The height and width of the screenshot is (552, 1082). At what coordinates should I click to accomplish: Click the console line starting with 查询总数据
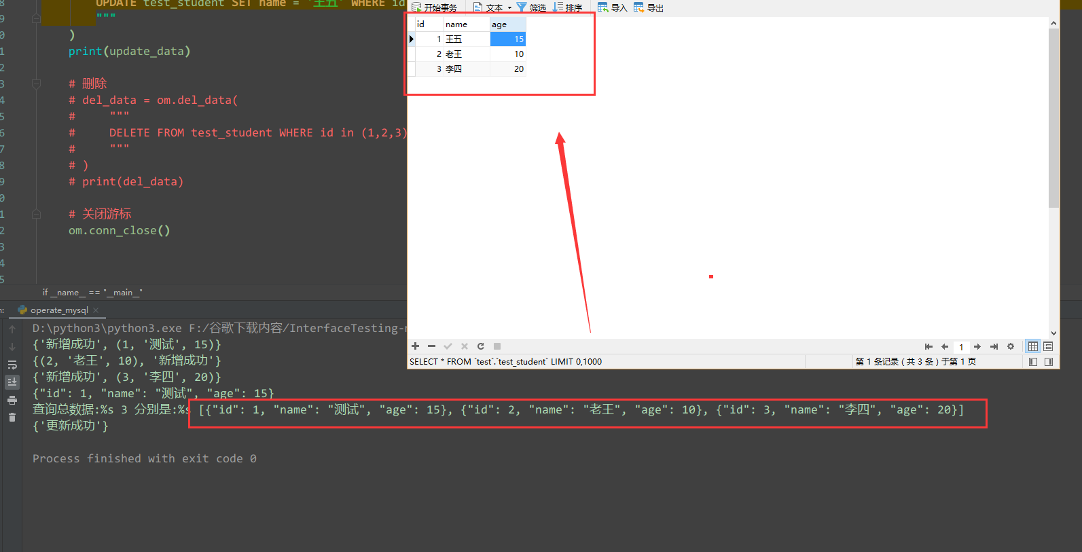(x=498, y=410)
